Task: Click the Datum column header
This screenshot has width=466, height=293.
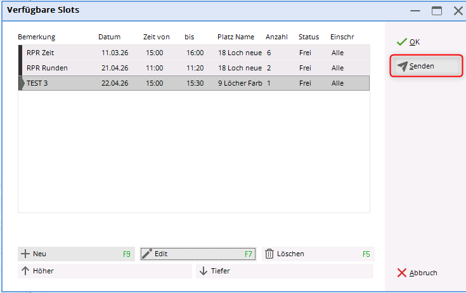Action: pyautogui.click(x=109, y=37)
